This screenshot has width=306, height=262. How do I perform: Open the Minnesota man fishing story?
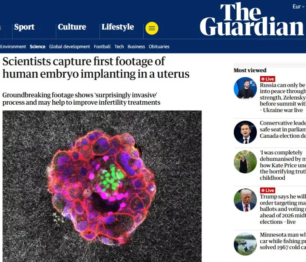click(x=283, y=241)
